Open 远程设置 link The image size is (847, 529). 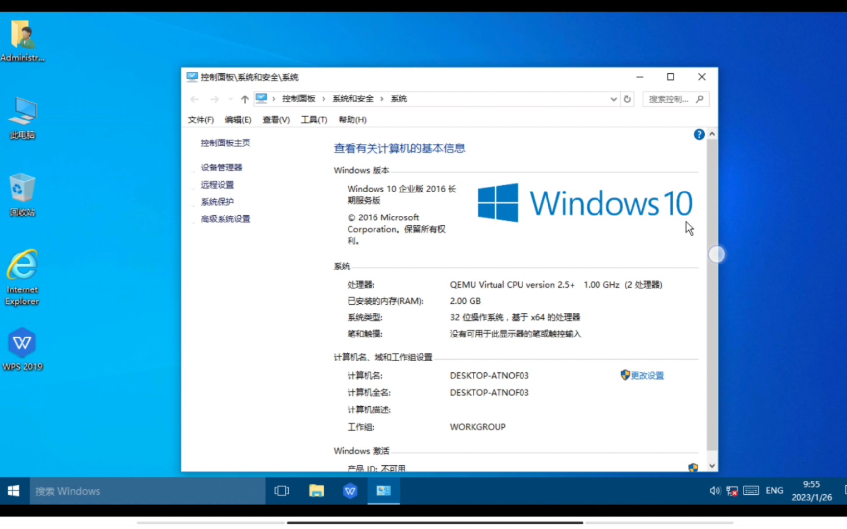coord(217,185)
